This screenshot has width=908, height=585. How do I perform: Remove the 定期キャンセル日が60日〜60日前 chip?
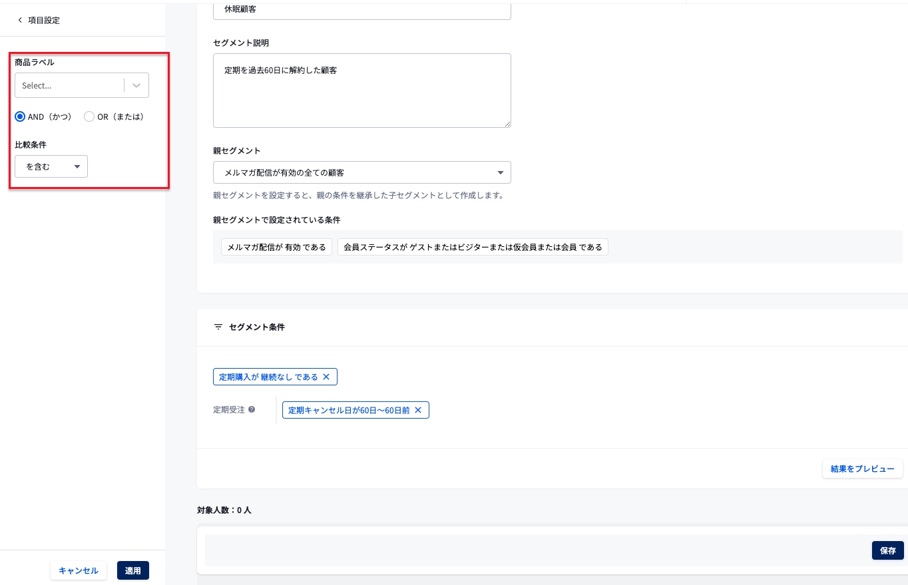coord(418,410)
